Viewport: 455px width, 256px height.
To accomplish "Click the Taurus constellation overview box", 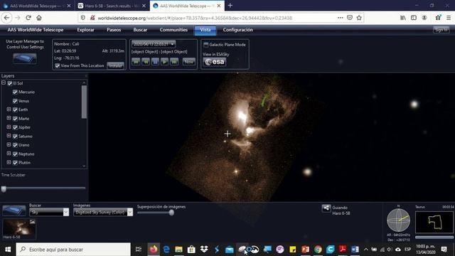I will (x=434, y=222).
